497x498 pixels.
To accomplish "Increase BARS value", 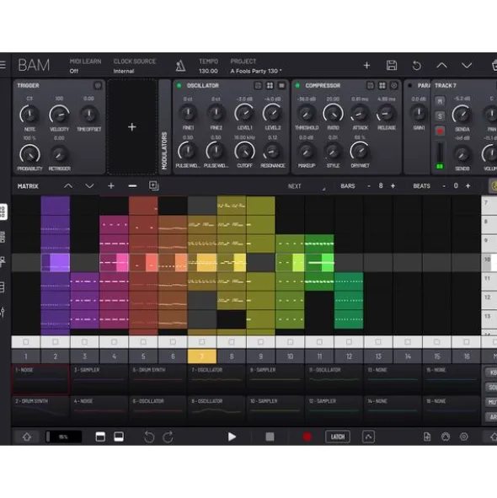I will point(393,186).
